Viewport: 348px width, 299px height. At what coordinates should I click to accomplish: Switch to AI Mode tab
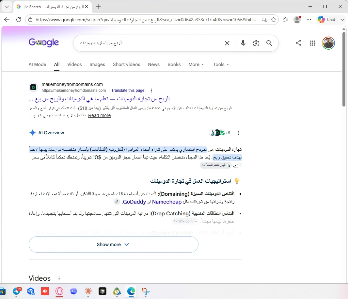(37, 64)
